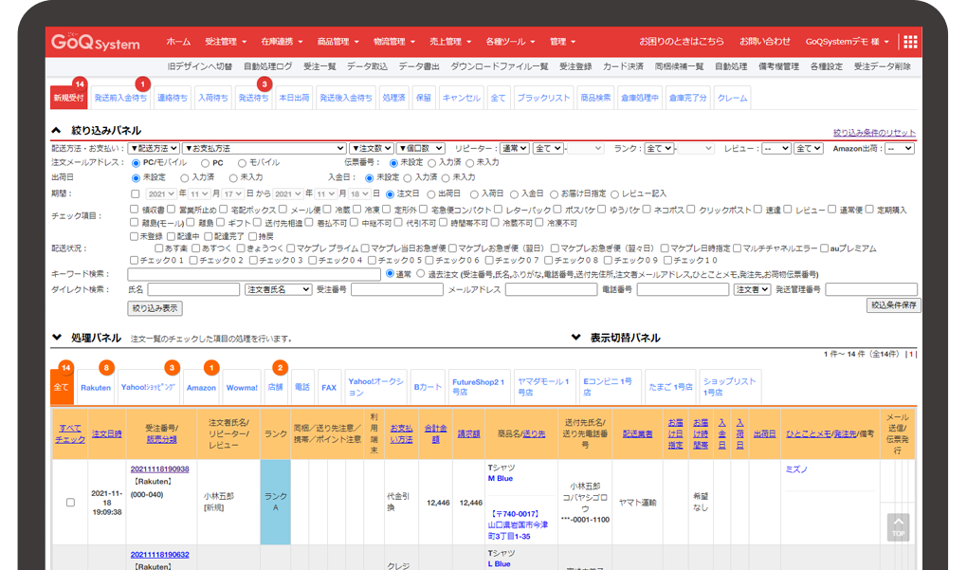
Task: Click すべてチェック column header link
Action: click(70, 433)
